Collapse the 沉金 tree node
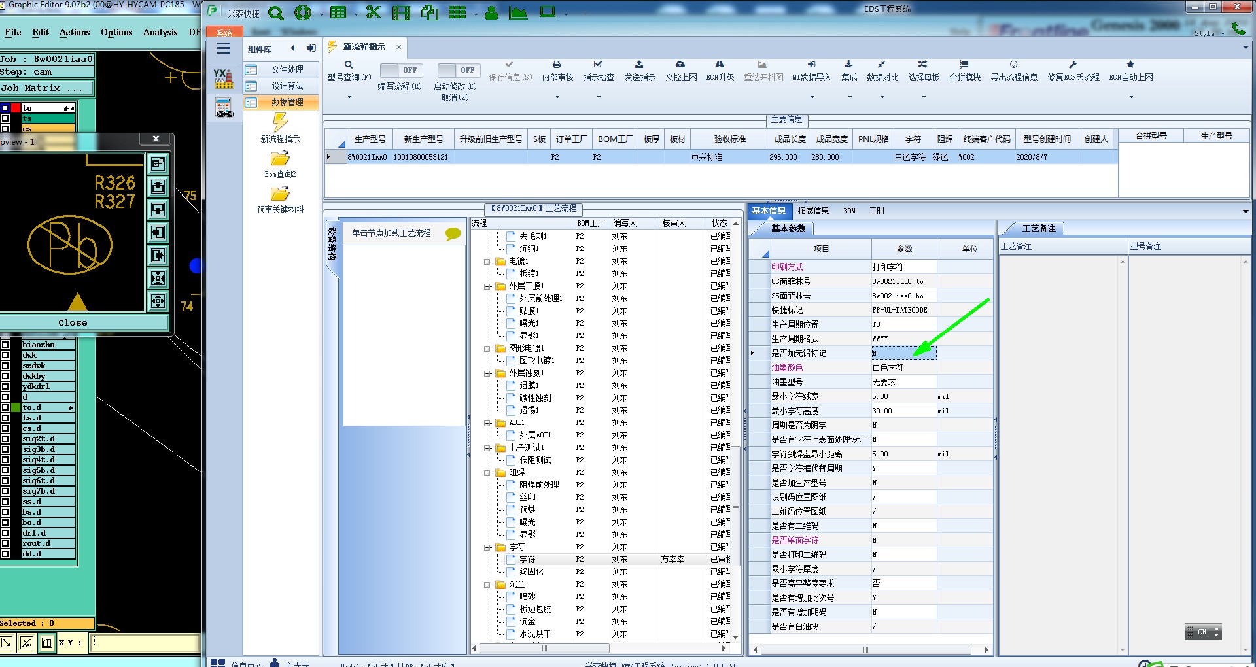 coord(487,585)
